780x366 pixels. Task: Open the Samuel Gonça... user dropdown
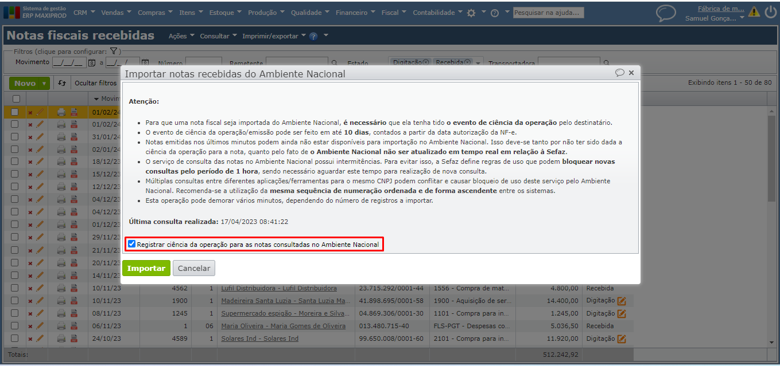tap(715, 18)
